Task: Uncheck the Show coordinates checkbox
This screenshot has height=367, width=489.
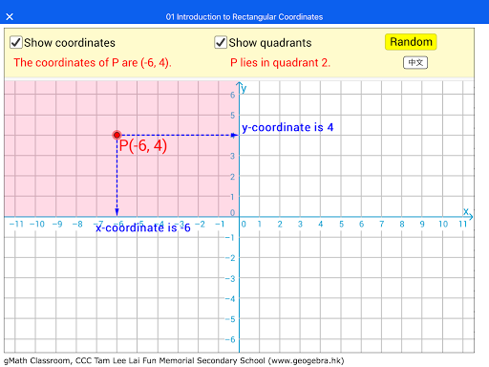Action: (x=15, y=42)
